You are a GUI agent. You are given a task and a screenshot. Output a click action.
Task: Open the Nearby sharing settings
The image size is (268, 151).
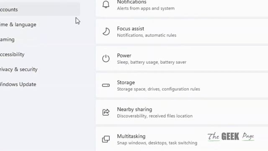click(182, 112)
